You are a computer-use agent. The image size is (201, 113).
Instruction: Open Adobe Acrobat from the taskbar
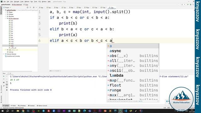95,111
